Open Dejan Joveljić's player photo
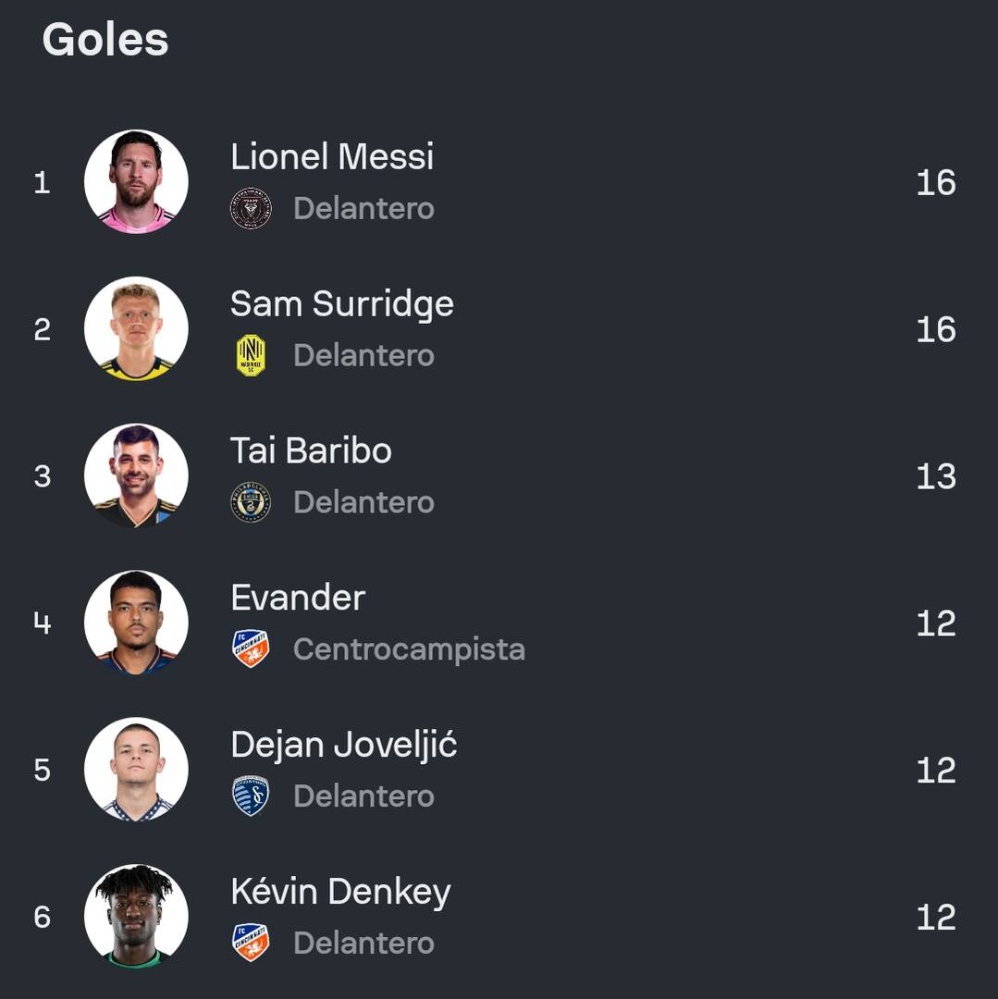 click(136, 769)
